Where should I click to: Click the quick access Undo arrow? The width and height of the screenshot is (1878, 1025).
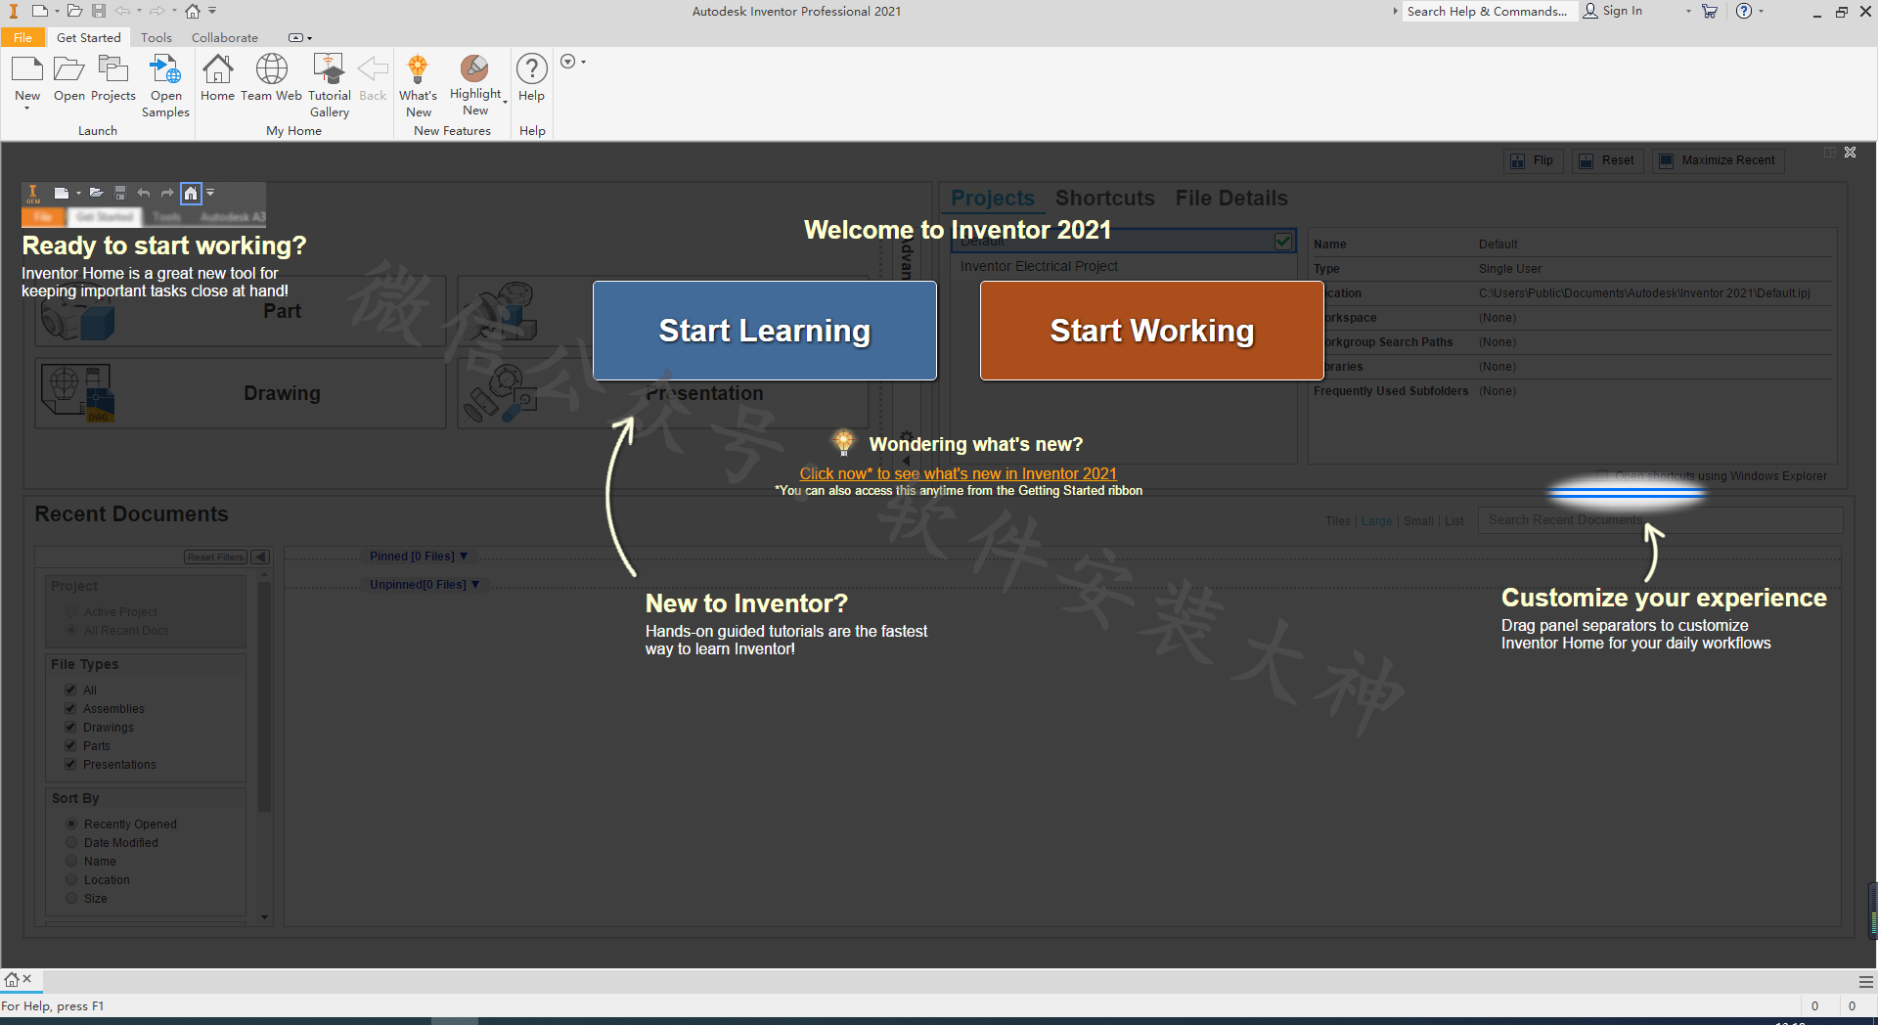coord(122,11)
